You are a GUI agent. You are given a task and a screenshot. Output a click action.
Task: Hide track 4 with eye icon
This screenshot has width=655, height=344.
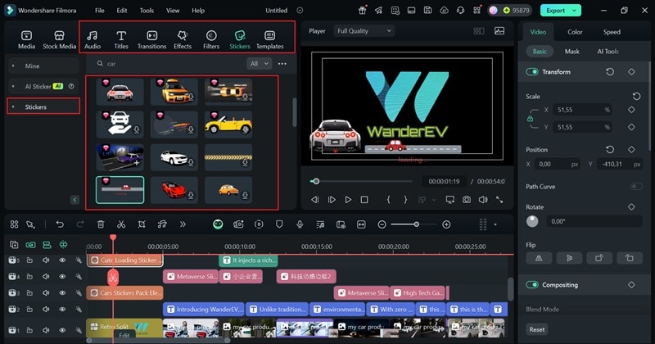click(62, 276)
